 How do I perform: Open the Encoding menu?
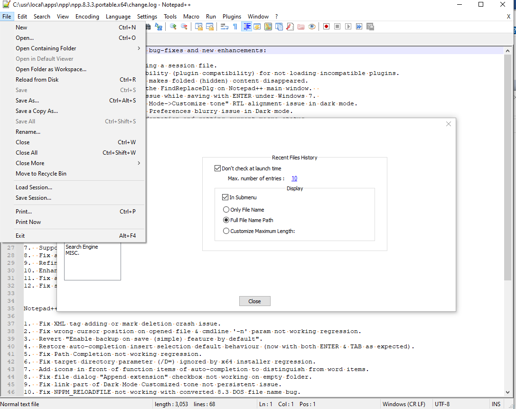coord(87,17)
